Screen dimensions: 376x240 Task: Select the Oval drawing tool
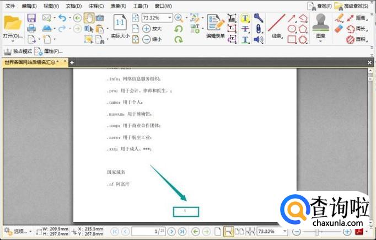coord(292,29)
